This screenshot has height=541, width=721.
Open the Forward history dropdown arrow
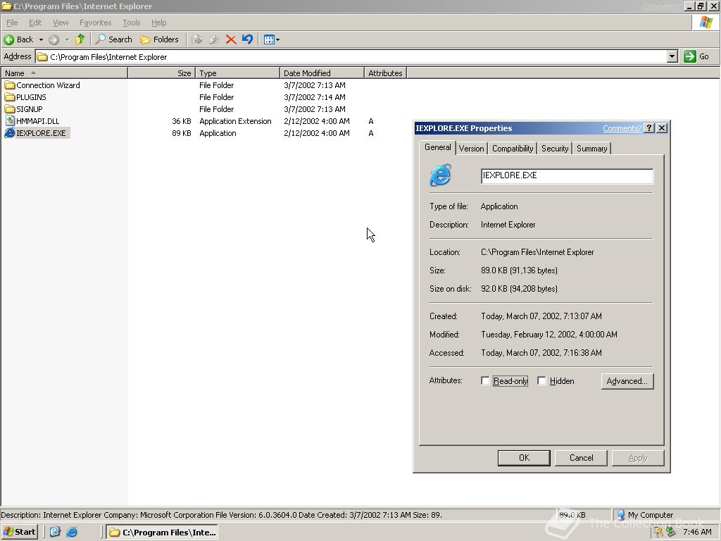[67, 39]
